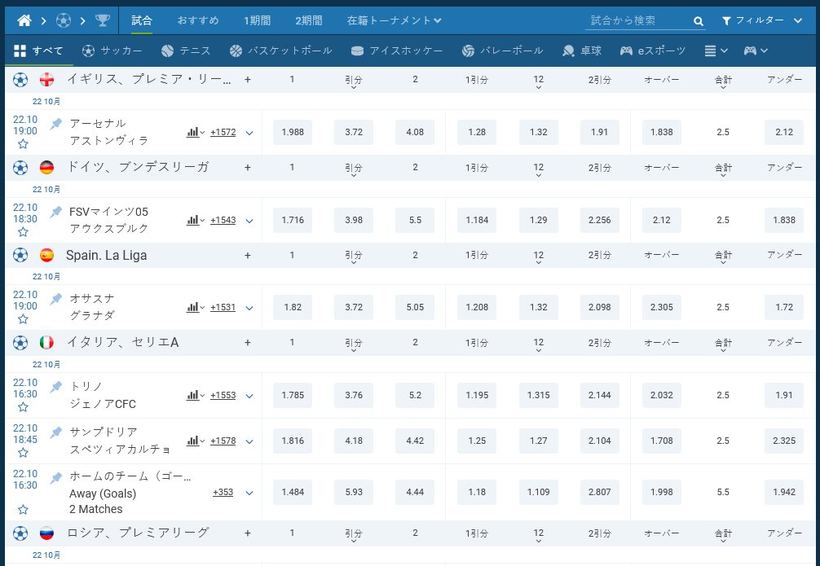Open statistics chart for アーセナル match

[195, 132]
